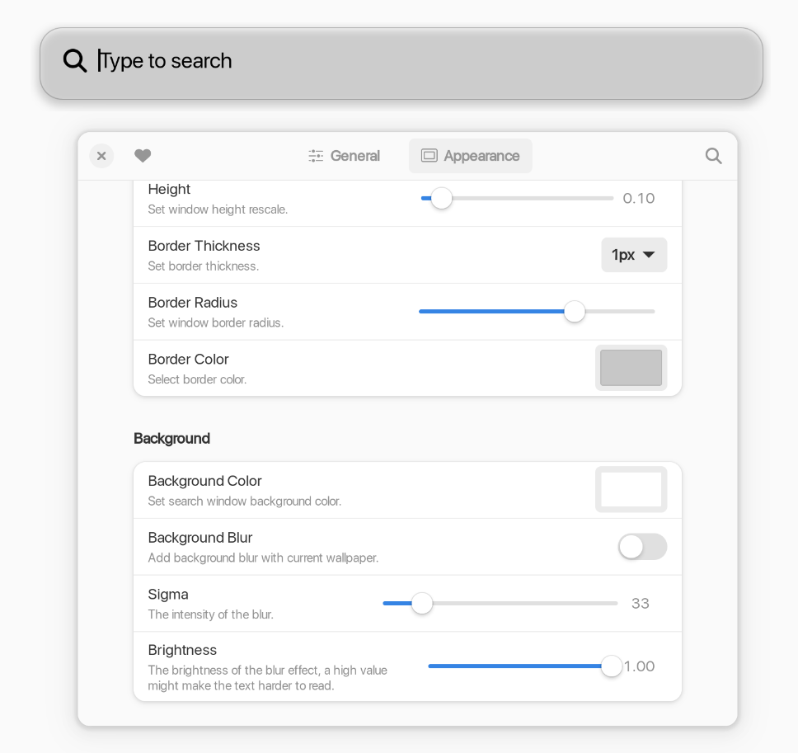
Task: Enable the Background Blur switch
Action: tap(642, 547)
